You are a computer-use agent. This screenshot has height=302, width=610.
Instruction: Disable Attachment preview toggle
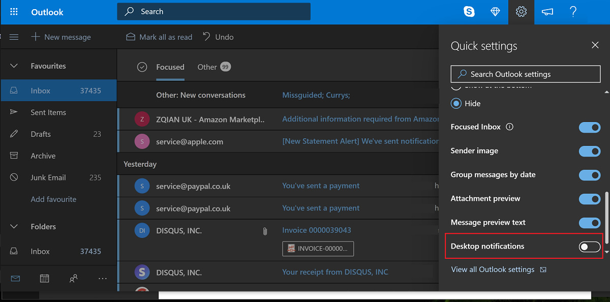(590, 199)
